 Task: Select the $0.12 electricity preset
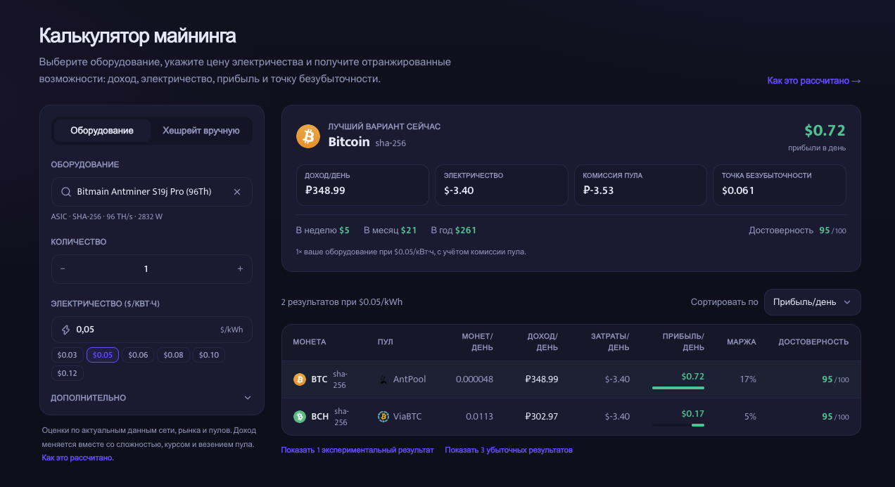[67, 373]
